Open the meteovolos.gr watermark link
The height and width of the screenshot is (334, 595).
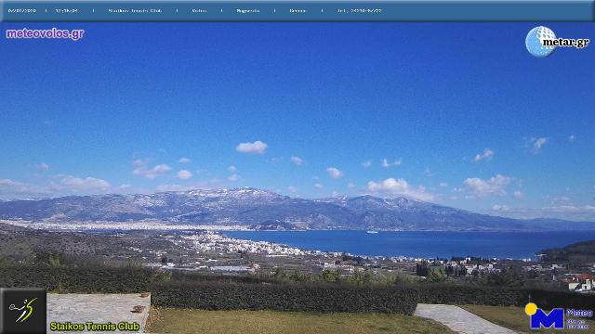click(x=46, y=33)
